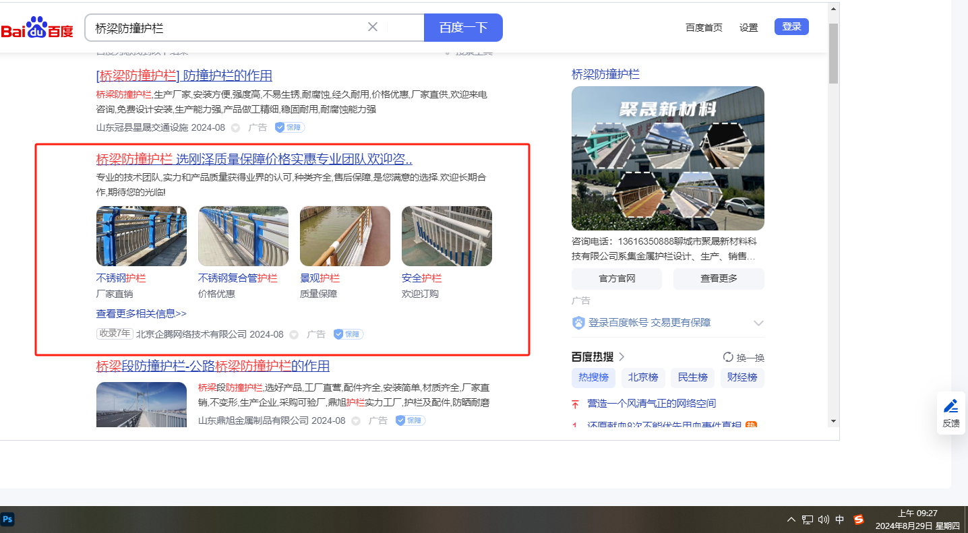Click the 查看更多 button in the sidebar
Image resolution: width=968 pixels, height=533 pixels.
[x=719, y=279]
